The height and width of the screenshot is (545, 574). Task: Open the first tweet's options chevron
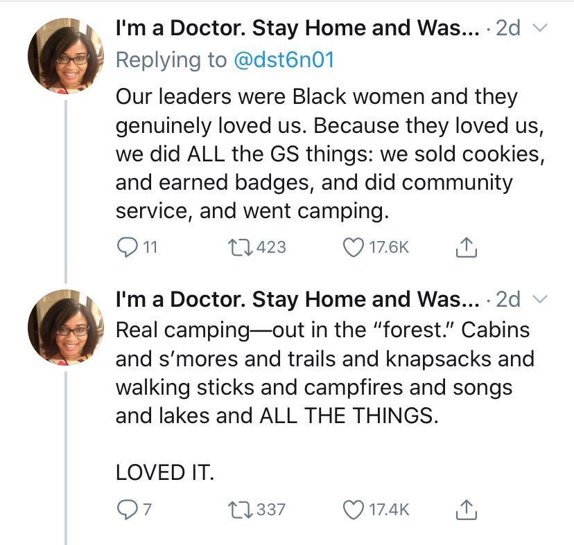542,30
